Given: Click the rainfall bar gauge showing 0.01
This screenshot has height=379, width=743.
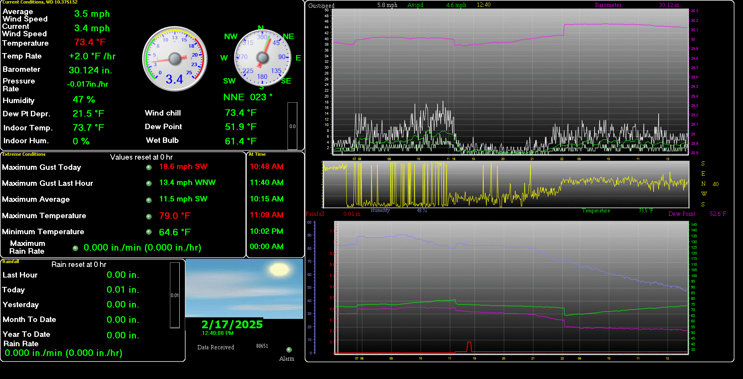Looking at the screenshot, I should point(175,295).
